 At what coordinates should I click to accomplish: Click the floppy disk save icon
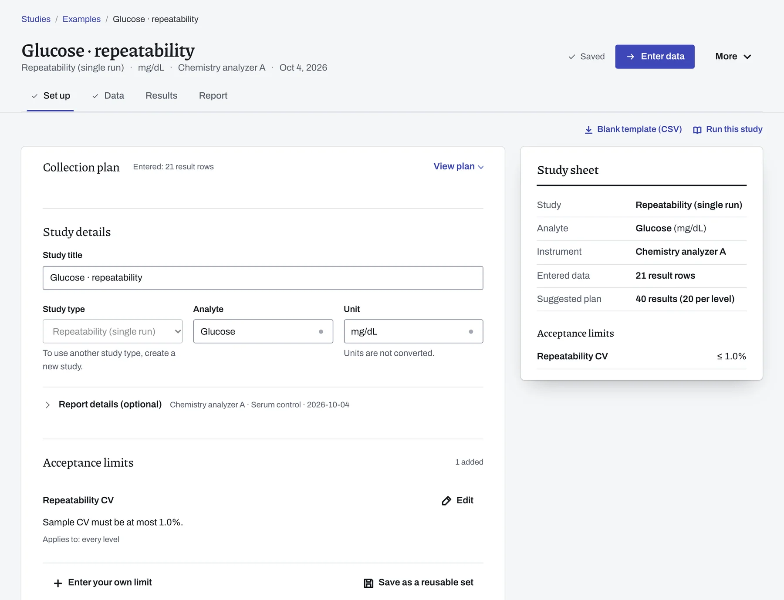coord(368,583)
